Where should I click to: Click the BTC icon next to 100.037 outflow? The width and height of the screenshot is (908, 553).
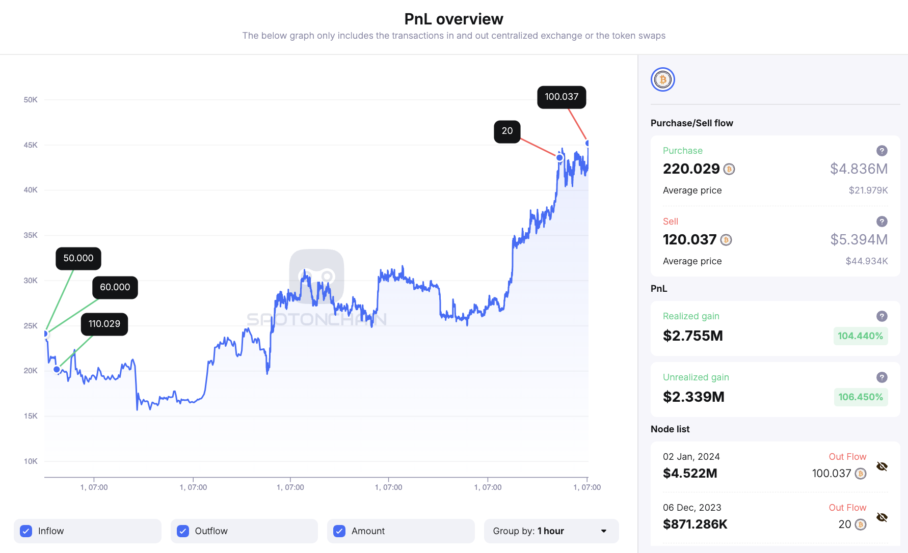point(860,473)
